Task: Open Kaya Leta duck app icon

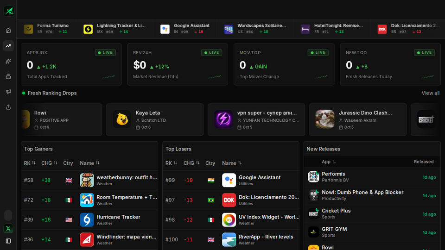Action: [122, 119]
